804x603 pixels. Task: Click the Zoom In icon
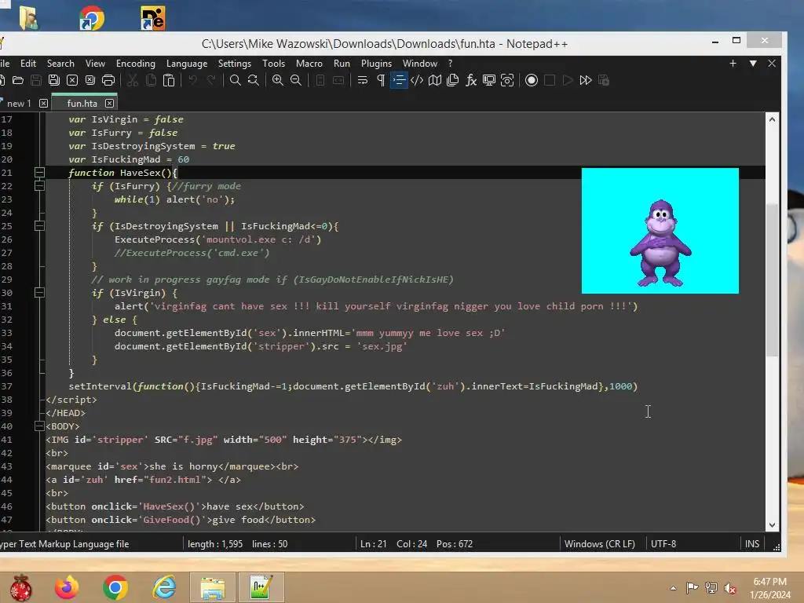point(277,80)
